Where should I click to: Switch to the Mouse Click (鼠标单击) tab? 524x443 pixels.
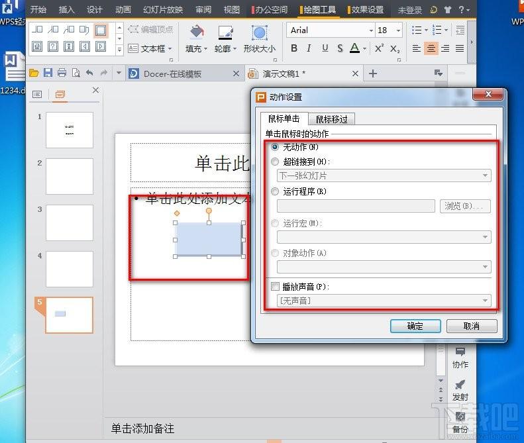coord(284,119)
